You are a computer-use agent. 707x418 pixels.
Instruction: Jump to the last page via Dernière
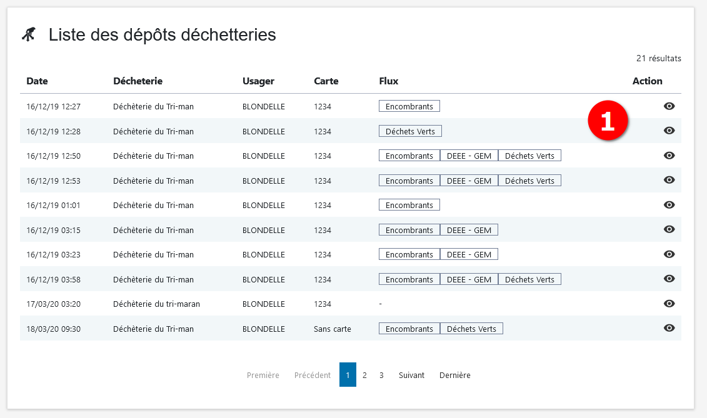tap(454, 375)
